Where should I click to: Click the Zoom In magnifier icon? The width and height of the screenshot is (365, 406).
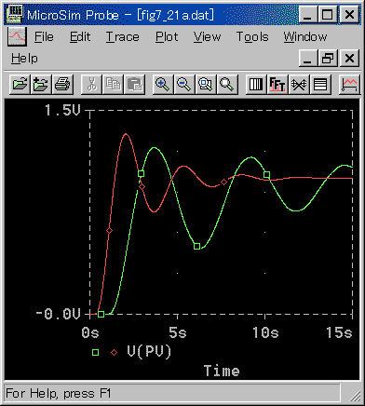[163, 84]
